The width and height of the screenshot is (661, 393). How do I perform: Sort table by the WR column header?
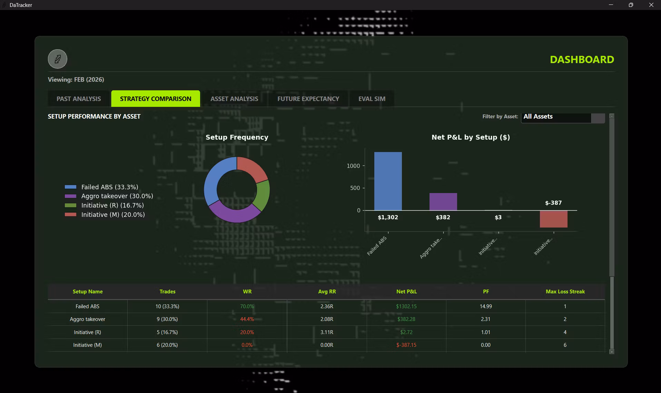[247, 292]
